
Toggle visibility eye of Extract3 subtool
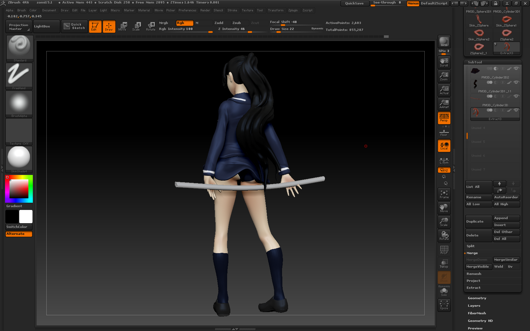coord(516,110)
